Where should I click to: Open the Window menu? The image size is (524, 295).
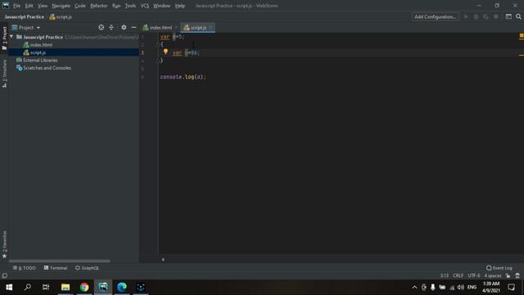tap(161, 6)
